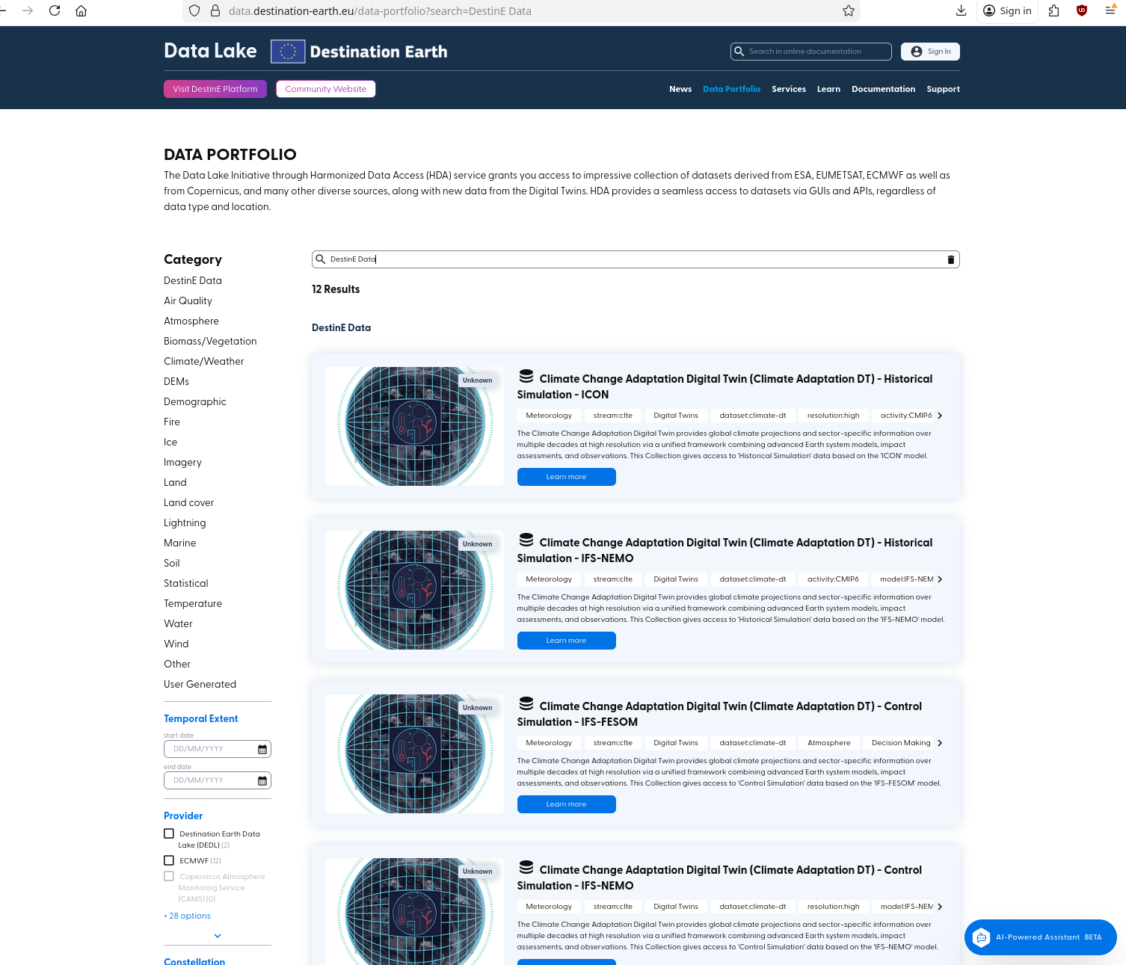Click Learn more for the IFS-FESOM simulation
The width and height of the screenshot is (1126, 965).
point(566,804)
